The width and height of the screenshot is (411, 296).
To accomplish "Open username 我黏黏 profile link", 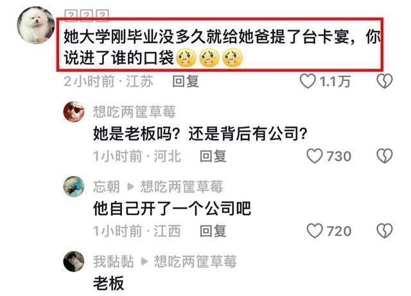I will coord(113,261).
